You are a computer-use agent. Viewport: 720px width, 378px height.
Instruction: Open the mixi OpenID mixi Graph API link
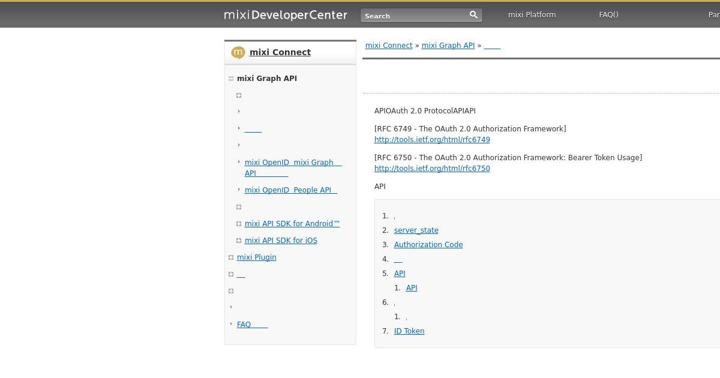click(x=293, y=168)
